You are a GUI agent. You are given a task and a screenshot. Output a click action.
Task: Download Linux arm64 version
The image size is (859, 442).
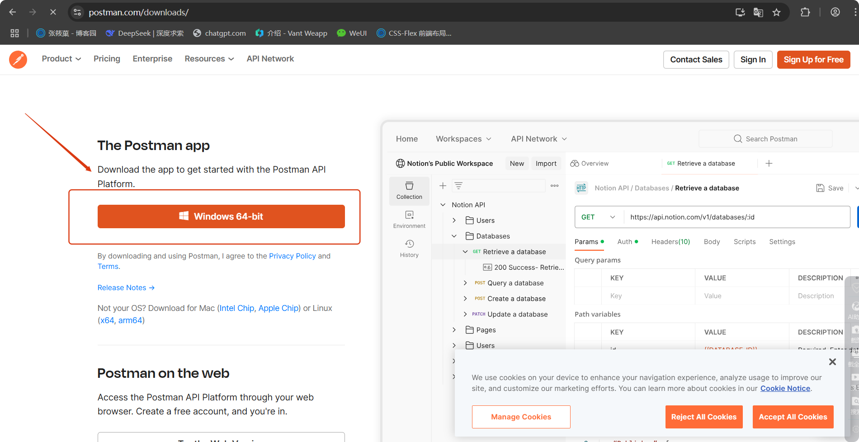coord(130,320)
